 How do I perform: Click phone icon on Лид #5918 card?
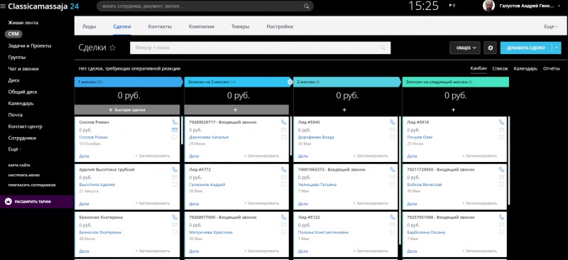(x=501, y=122)
